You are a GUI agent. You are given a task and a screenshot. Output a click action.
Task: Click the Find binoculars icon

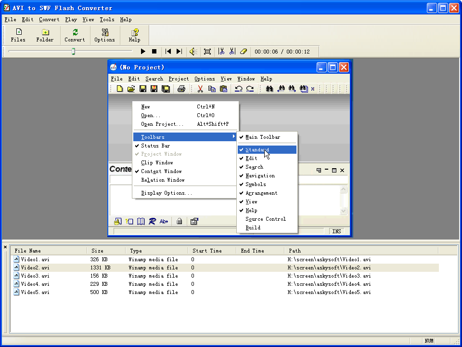point(269,89)
